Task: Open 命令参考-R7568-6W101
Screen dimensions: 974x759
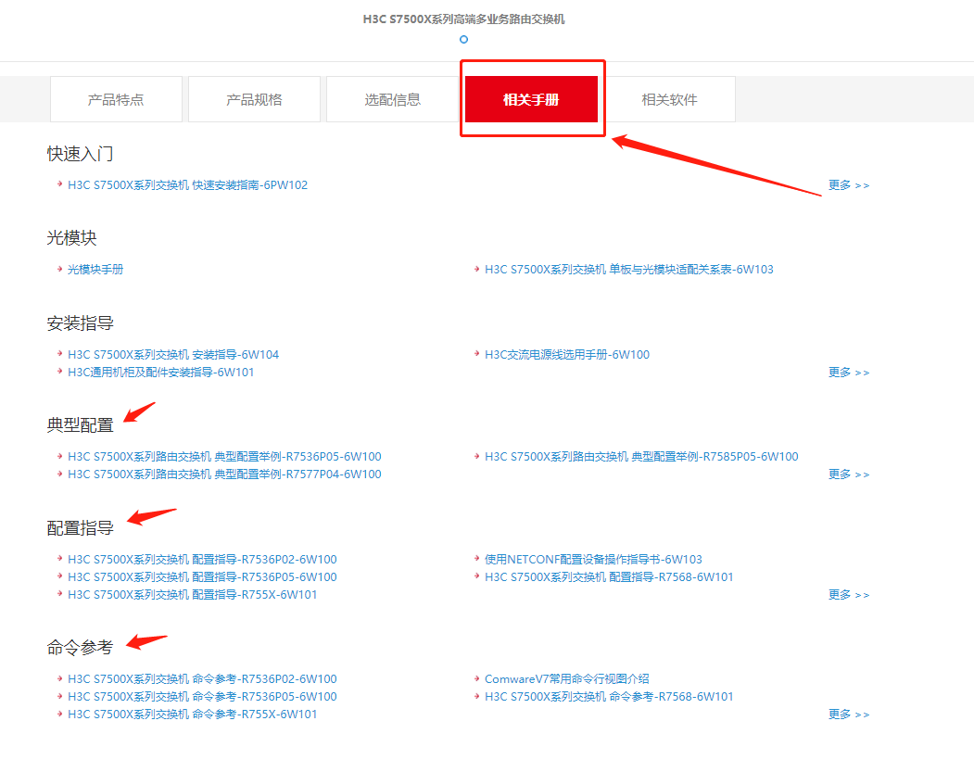Action: point(609,696)
